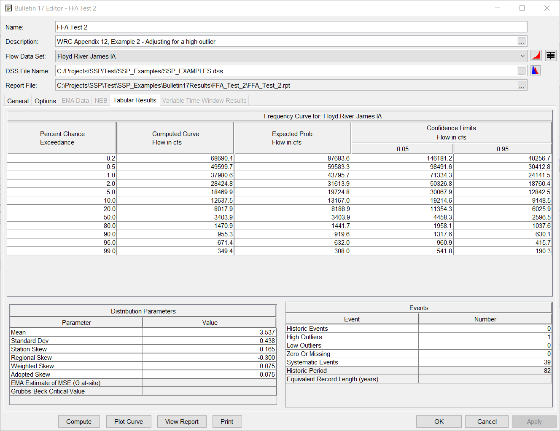Confirm with the OK button
Viewport: 560px width, 431px height.
[439, 421]
